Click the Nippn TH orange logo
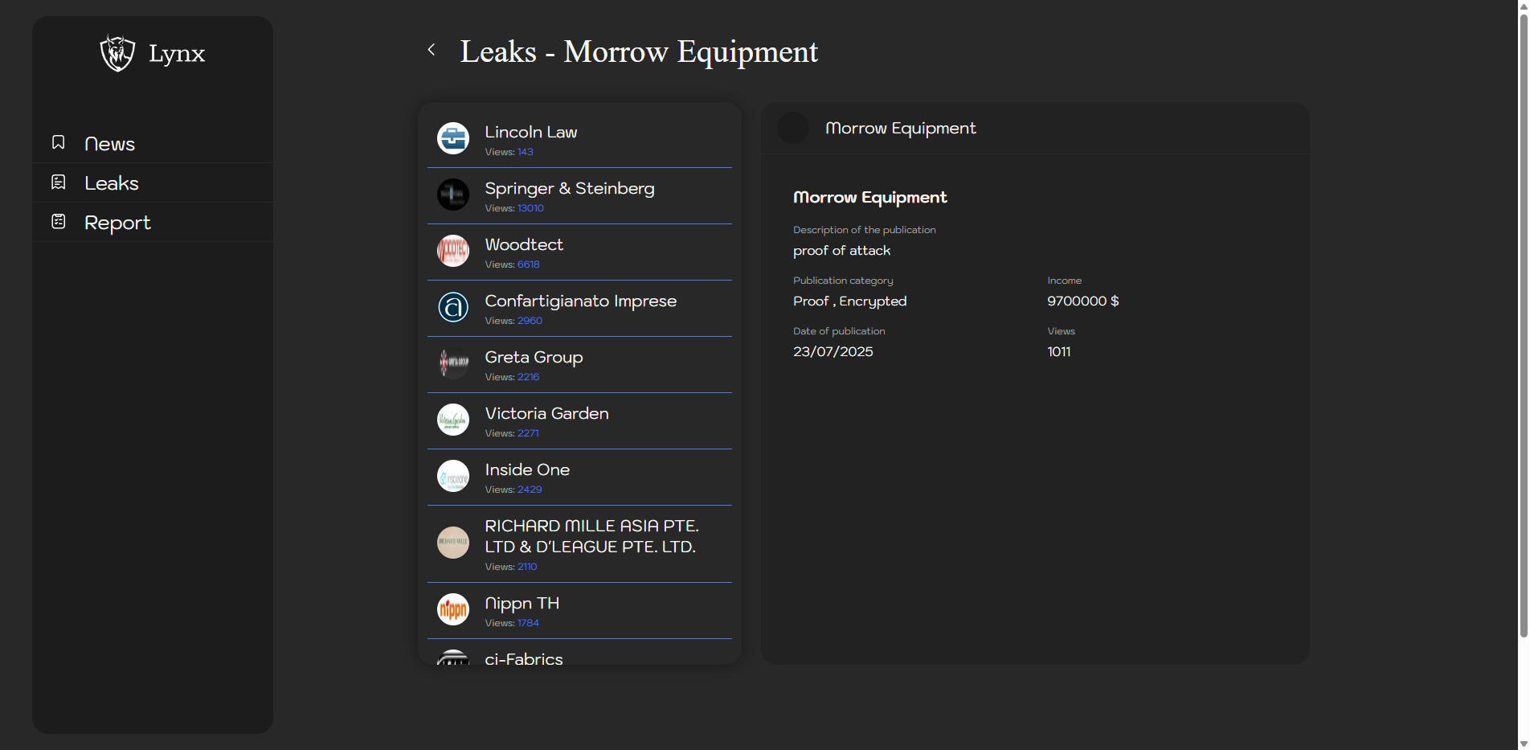Image resolution: width=1530 pixels, height=750 pixels. pos(453,609)
